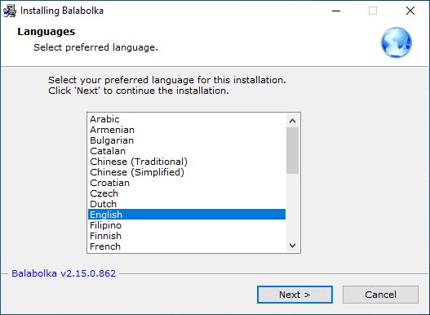Click the language list scroll down arrow

point(292,246)
